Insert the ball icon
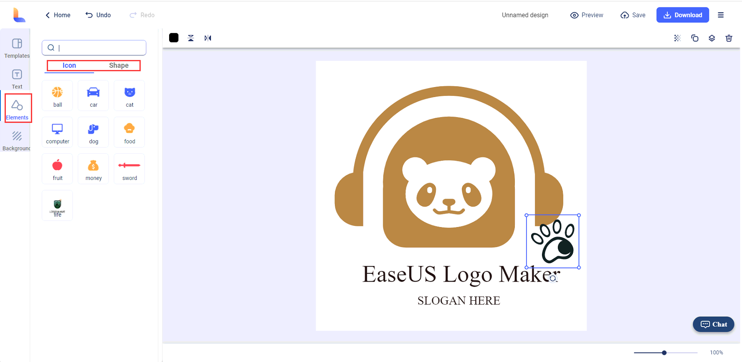This screenshot has width=742, height=362. tap(58, 96)
